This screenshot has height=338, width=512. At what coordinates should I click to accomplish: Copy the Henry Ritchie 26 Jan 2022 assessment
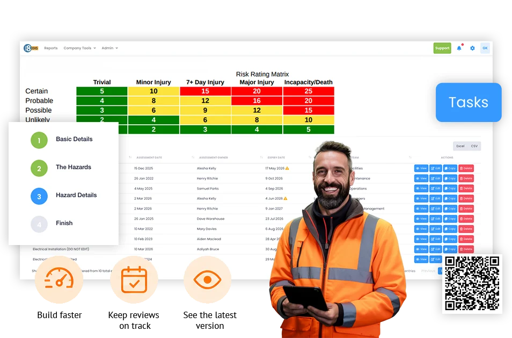450,178
